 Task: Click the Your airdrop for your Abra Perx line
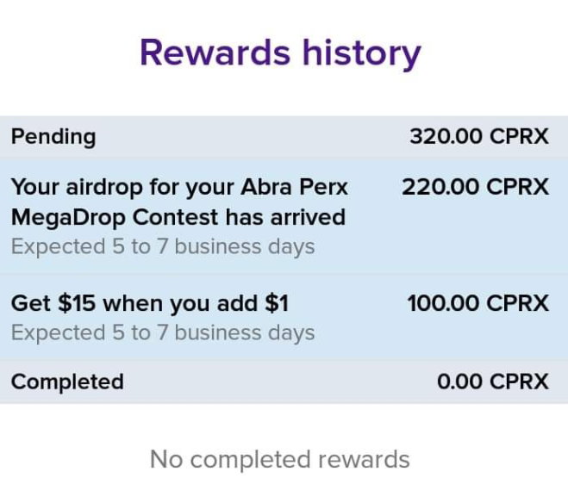[179, 188]
